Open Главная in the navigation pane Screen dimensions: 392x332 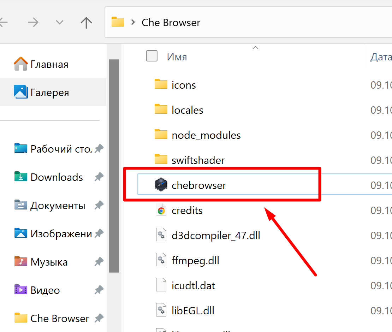[x=49, y=64]
